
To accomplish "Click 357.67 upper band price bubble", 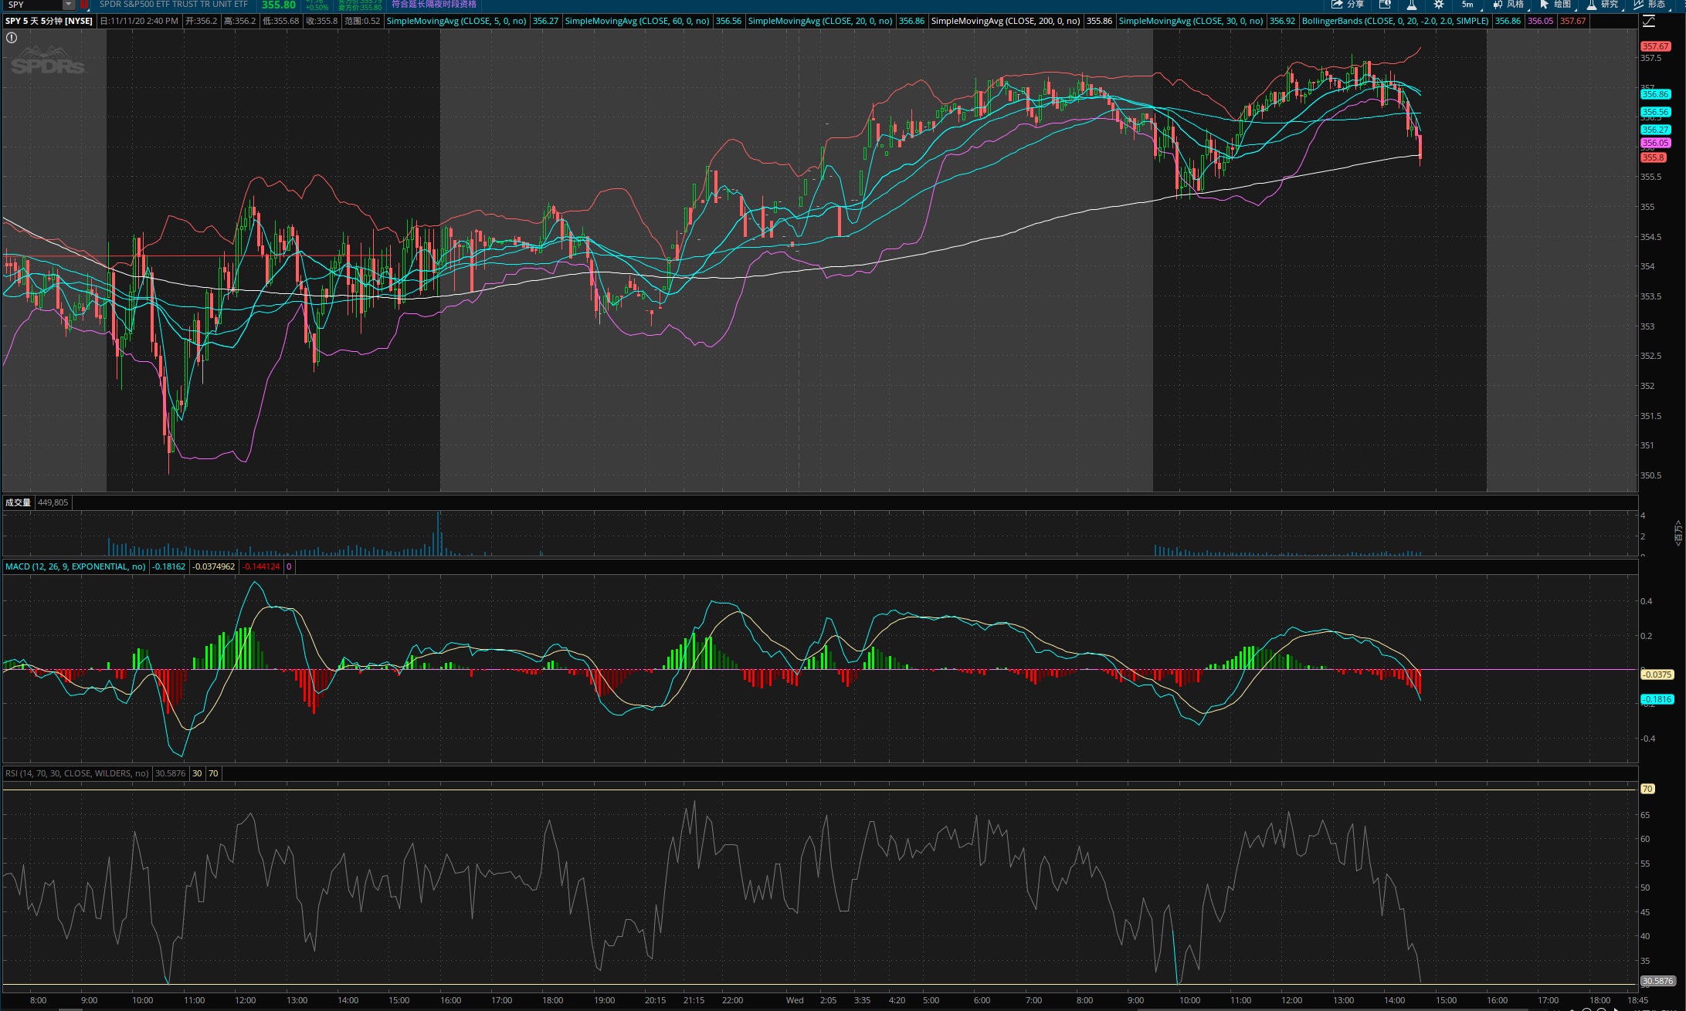I will 1656,46.
